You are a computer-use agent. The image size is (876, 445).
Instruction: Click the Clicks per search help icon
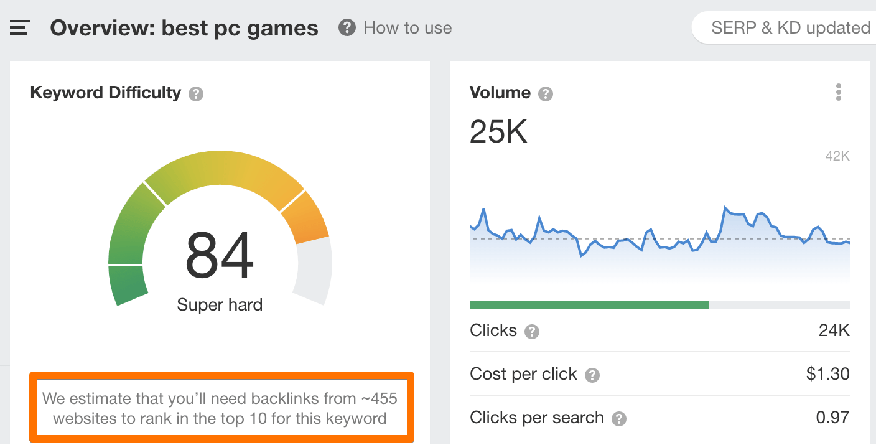point(620,418)
